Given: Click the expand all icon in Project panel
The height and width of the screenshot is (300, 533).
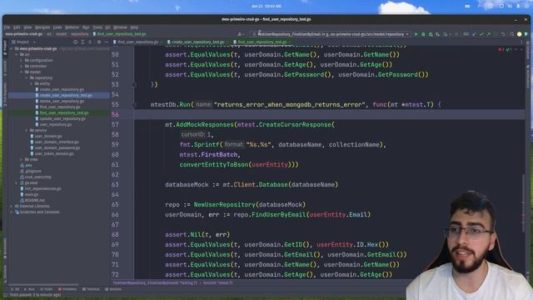Looking at the screenshot, I should point(82,42).
